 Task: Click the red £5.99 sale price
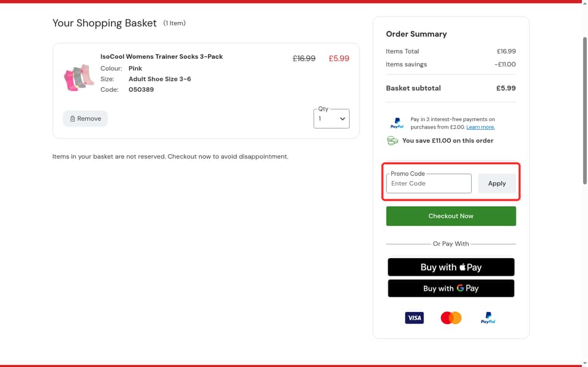339,59
